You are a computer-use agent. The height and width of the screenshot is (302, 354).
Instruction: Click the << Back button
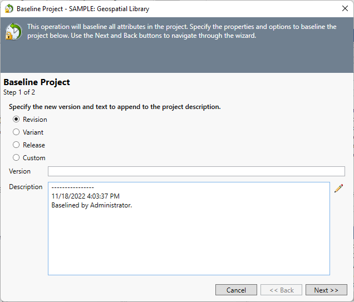tap(281, 290)
